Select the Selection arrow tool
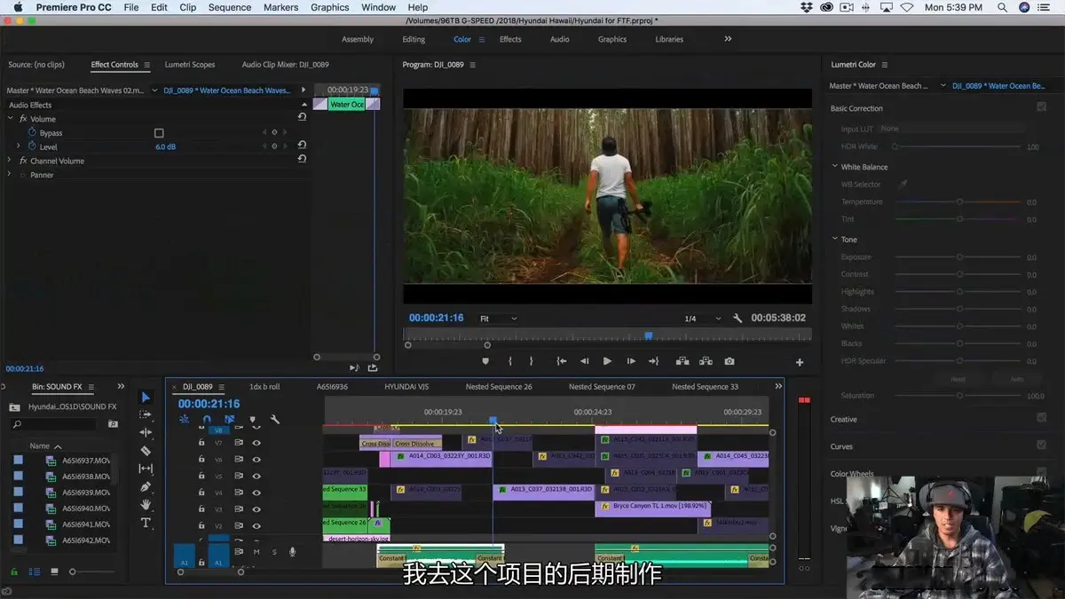Screen dimensions: 1065x599 (146, 397)
